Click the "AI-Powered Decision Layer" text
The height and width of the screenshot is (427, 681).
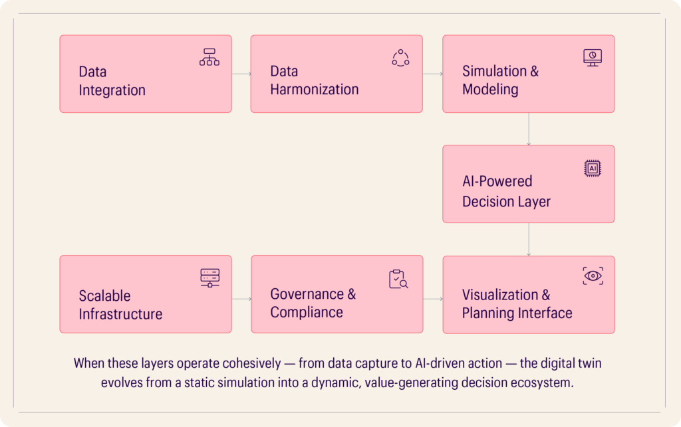[506, 191]
